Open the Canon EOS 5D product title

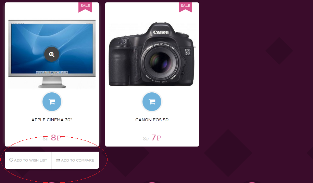click(x=152, y=120)
